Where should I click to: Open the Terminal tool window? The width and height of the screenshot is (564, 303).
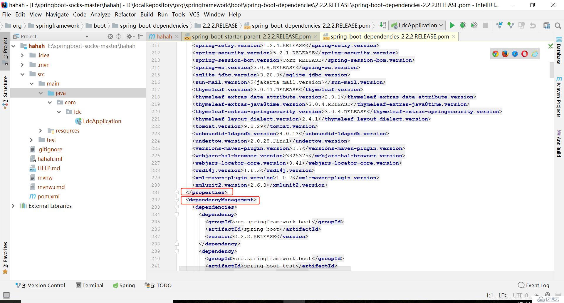(90, 285)
